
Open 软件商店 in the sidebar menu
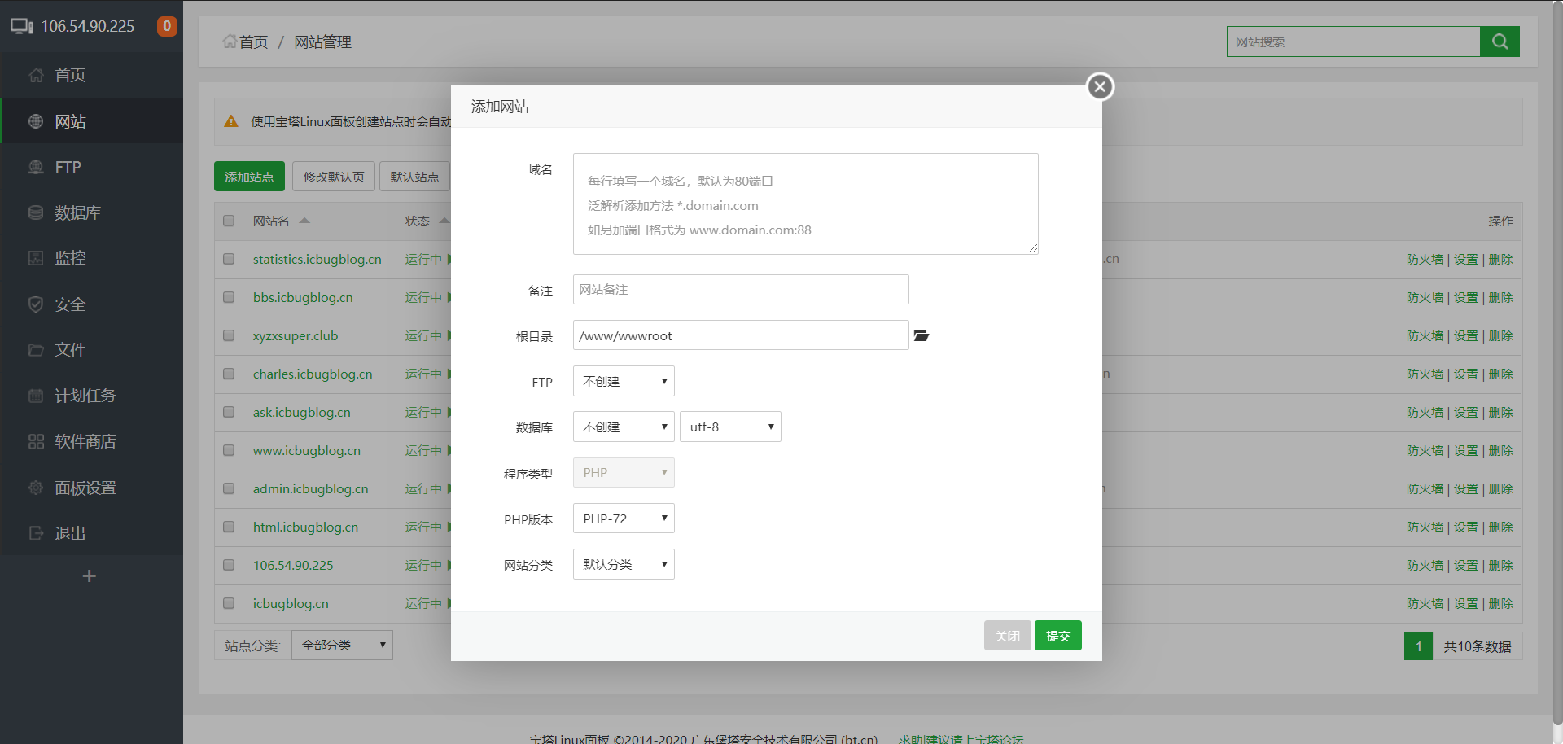(x=91, y=442)
